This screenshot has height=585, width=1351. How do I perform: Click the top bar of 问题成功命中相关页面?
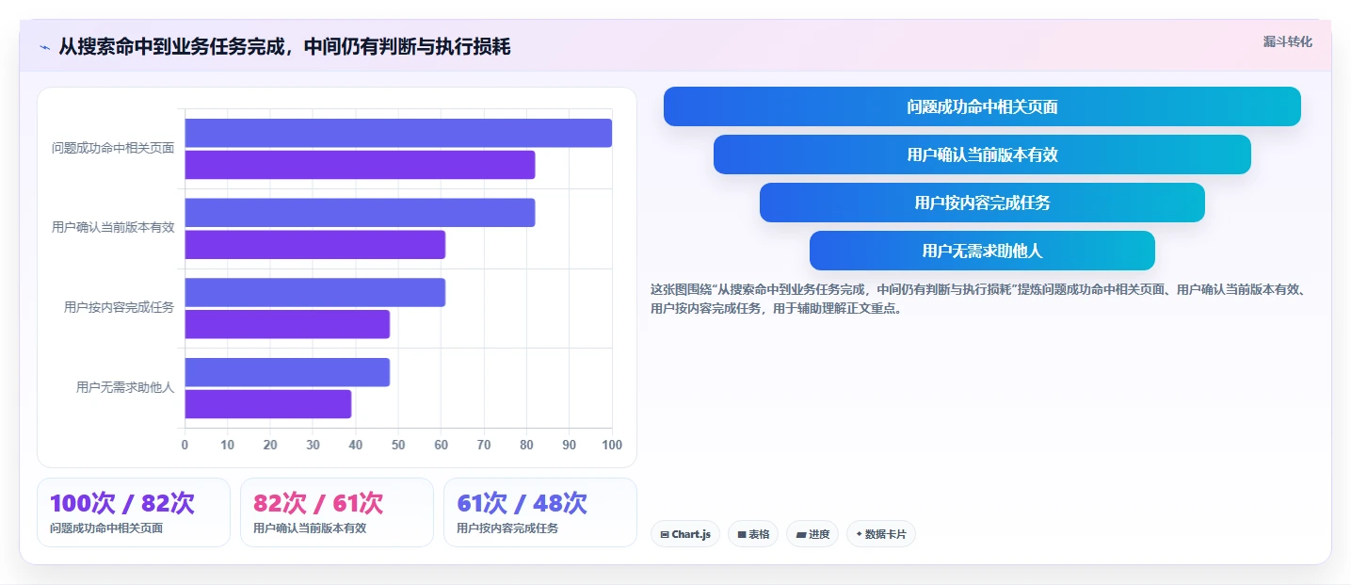click(398, 133)
